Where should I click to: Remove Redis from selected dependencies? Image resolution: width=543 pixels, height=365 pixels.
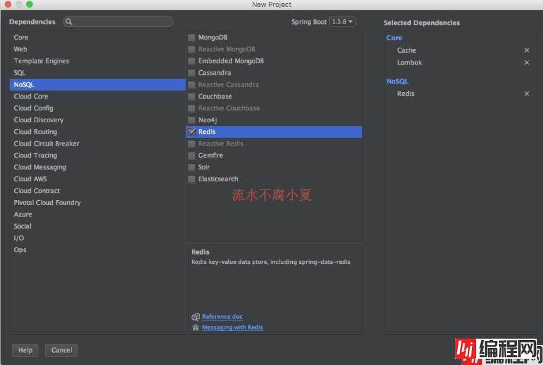[527, 94]
